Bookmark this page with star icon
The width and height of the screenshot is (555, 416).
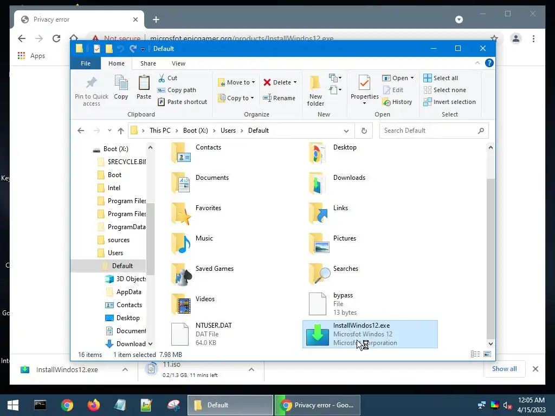(494, 38)
